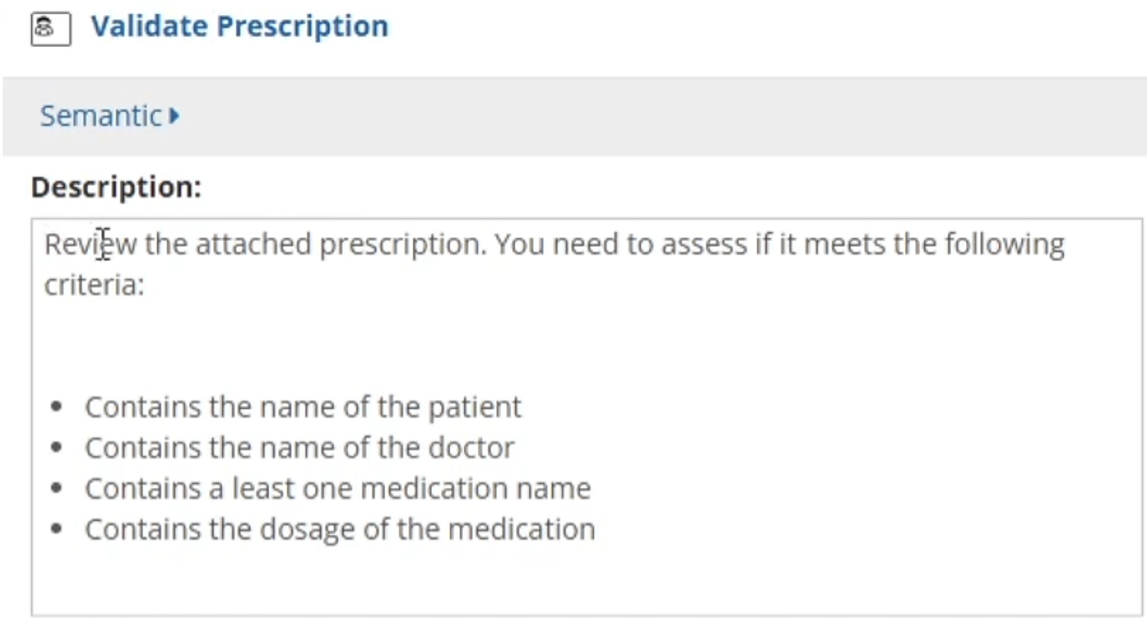
Task: Click the Semantic label text
Action: tap(100, 116)
